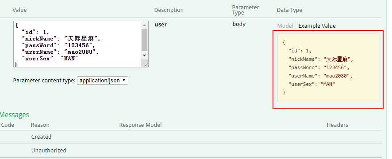The height and width of the screenshot is (159, 392).
Task: Click the Description column header
Action: 169,10
